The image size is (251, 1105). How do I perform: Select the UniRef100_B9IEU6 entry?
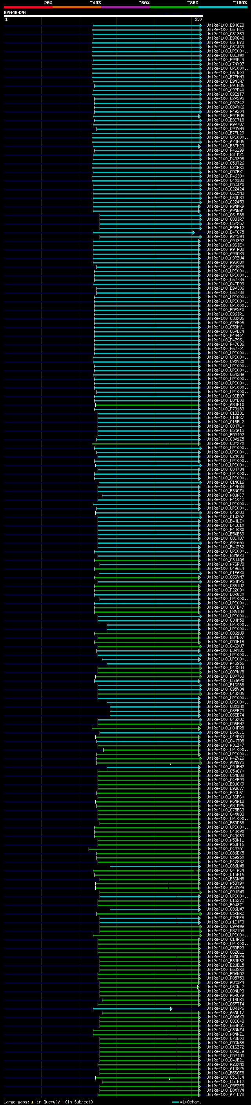click(225, 116)
